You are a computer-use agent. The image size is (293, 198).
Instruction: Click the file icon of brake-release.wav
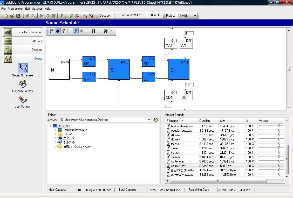point(168,126)
